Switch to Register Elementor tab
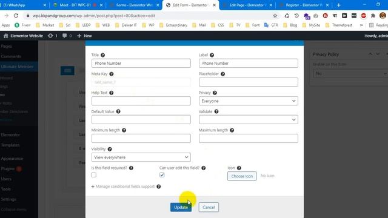The height and width of the screenshot is (218, 388). point(304,5)
